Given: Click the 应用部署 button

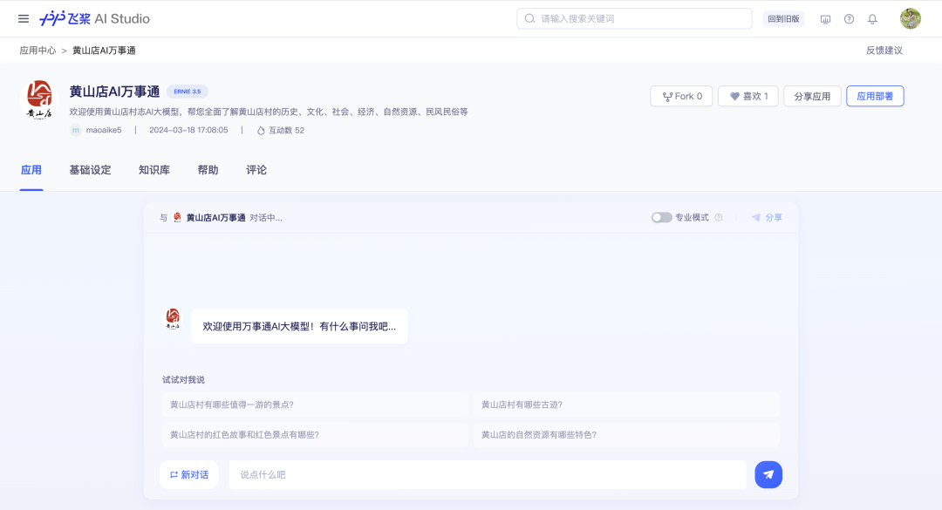Looking at the screenshot, I should click(x=875, y=96).
